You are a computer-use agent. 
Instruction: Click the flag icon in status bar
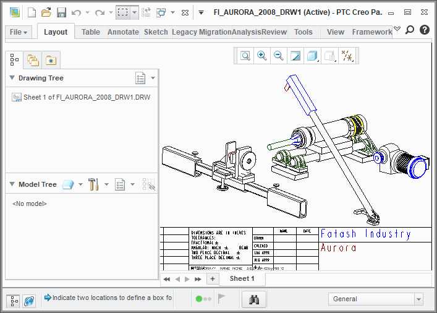click(221, 299)
